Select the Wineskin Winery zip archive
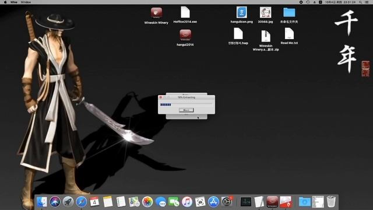The width and height of the screenshot is (373, 210). click(x=266, y=36)
